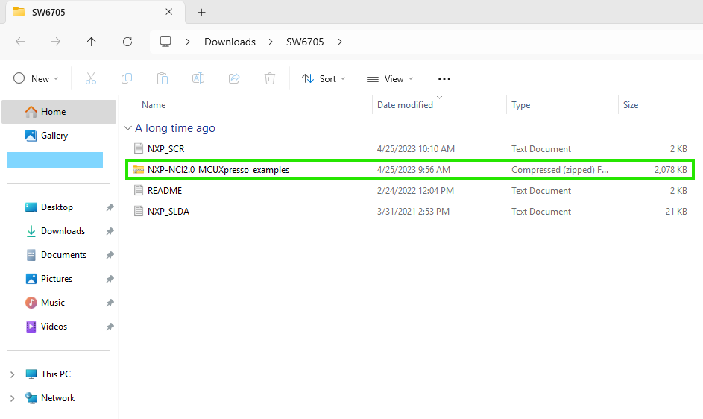This screenshot has width=703, height=419.
Task: Expand Network in navigation pane
Action: pyautogui.click(x=13, y=398)
